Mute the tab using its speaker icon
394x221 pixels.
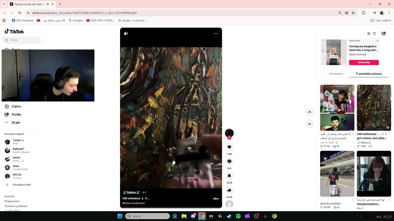(47, 4)
